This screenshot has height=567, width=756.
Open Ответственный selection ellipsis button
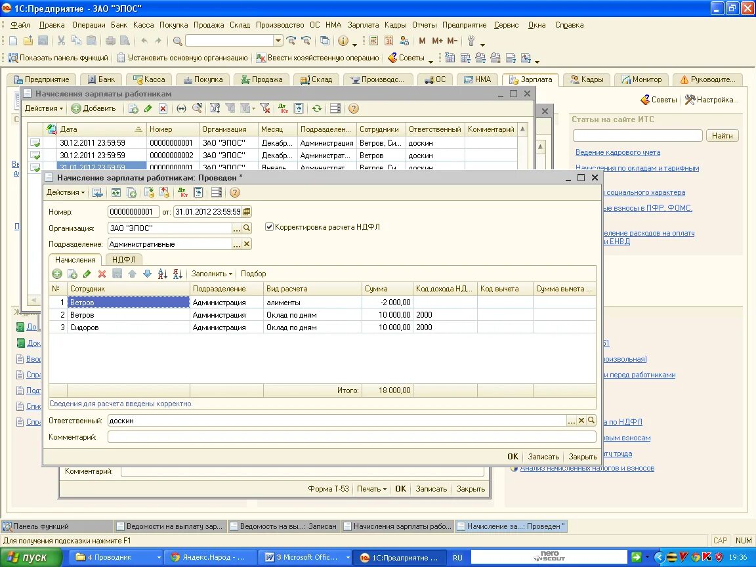pyautogui.click(x=572, y=421)
